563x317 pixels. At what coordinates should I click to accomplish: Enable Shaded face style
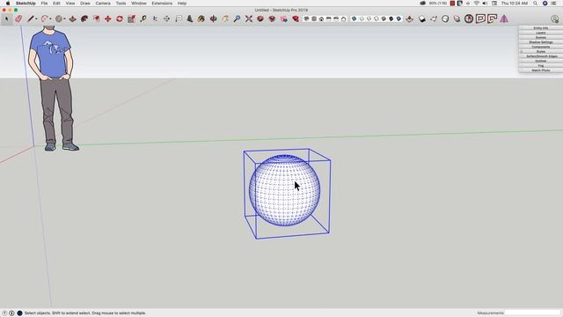click(384, 18)
